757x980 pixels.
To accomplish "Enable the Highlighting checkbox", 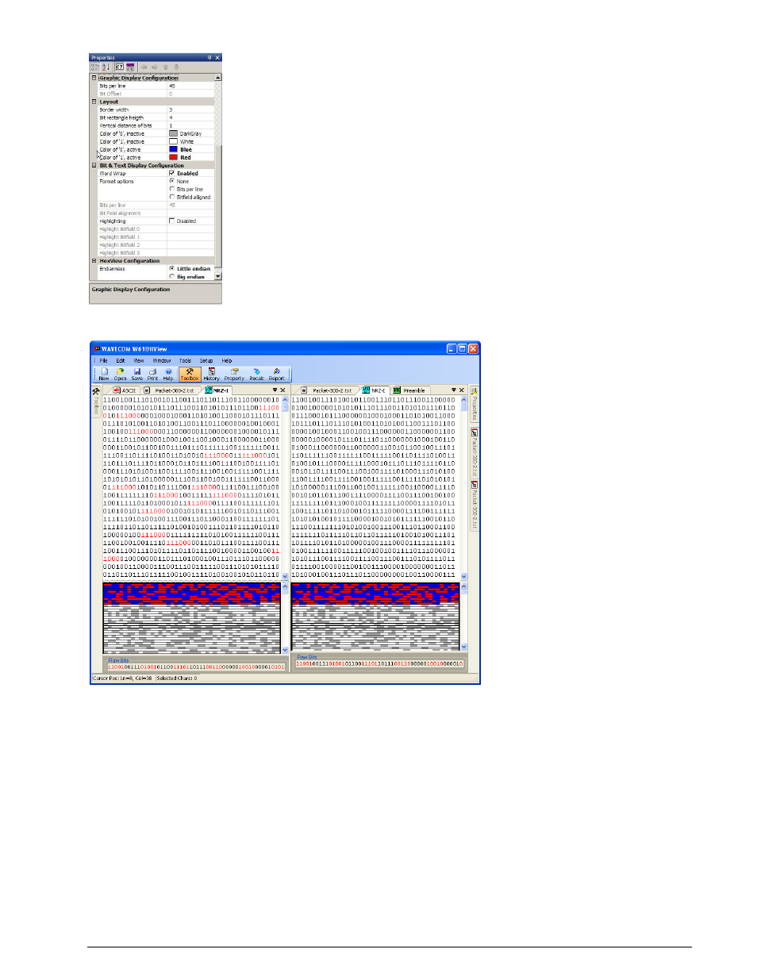I will [x=172, y=221].
